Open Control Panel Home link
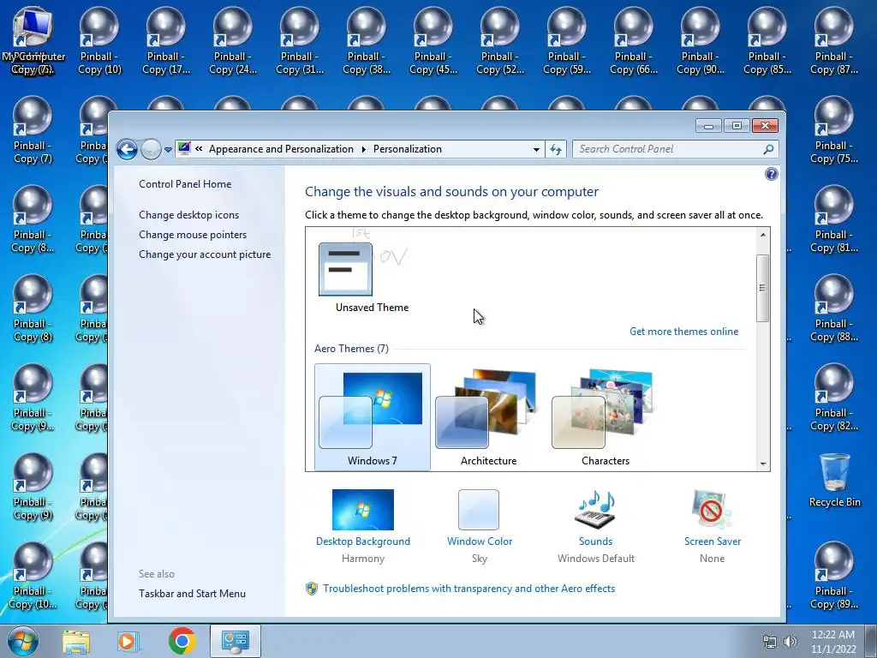The width and height of the screenshot is (877, 658). pyautogui.click(x=185, y=184)
